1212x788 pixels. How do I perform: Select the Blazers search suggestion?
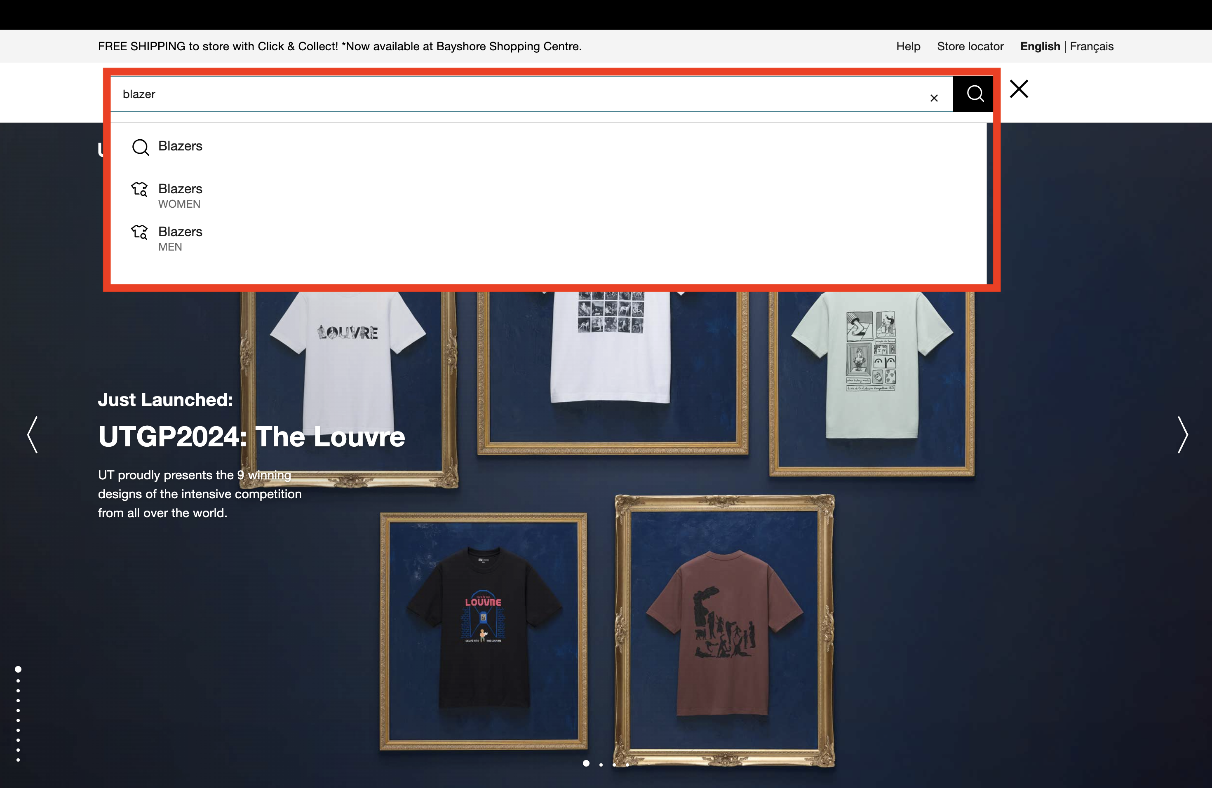pyautogui.click(x=180, y=146)
